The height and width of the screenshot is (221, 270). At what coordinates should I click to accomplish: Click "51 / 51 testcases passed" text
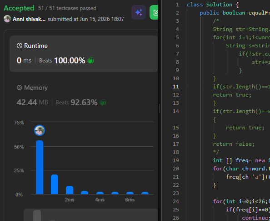(67, 8)
